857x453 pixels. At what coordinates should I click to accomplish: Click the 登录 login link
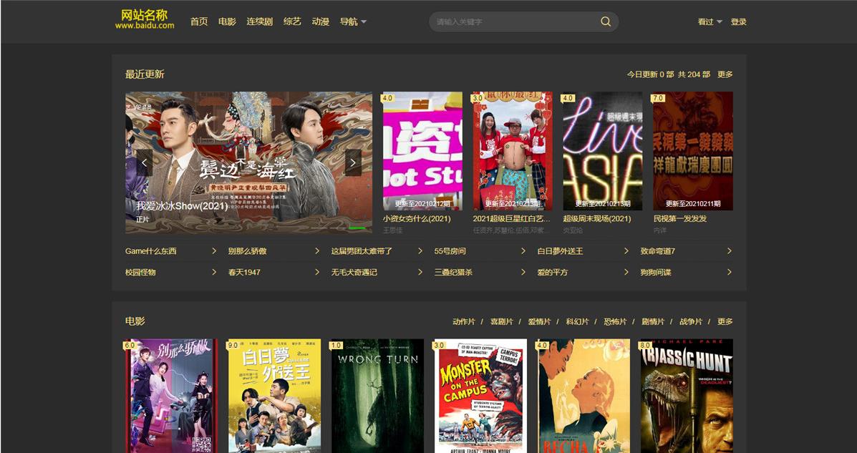738,21
